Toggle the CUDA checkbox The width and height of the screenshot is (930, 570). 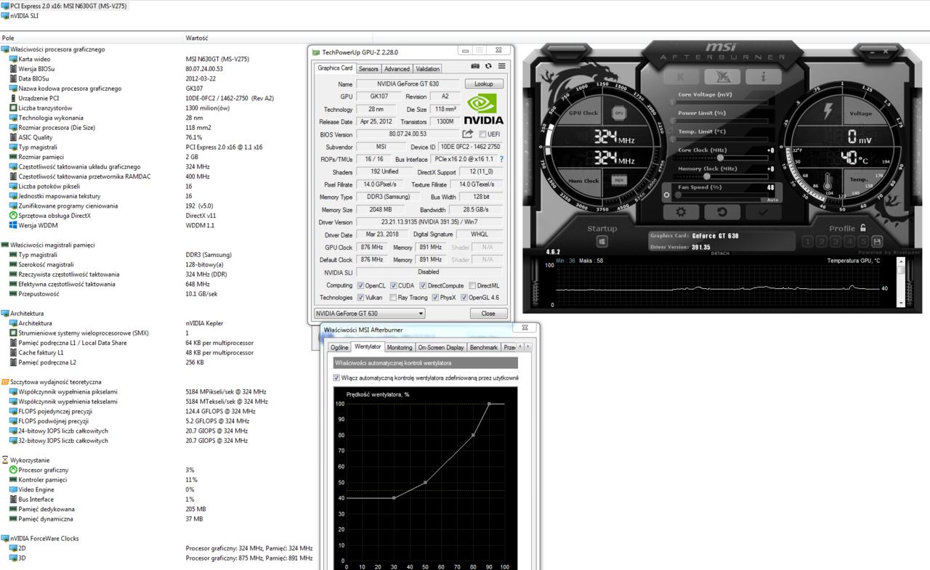pos(394,285)
